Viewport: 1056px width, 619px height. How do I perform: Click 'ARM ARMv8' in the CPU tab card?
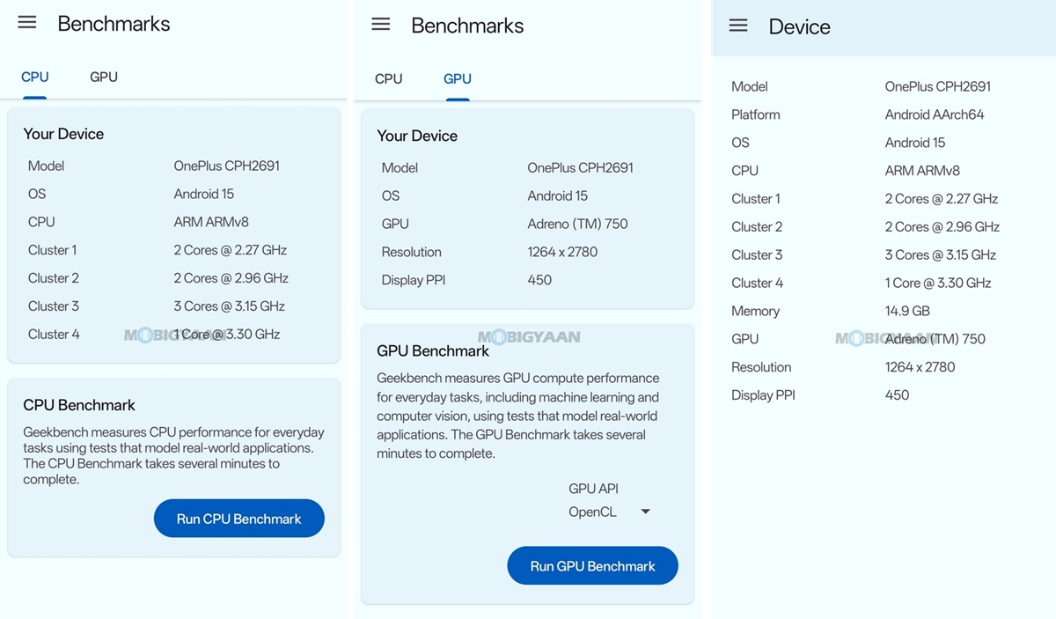[x=211, y=222]
